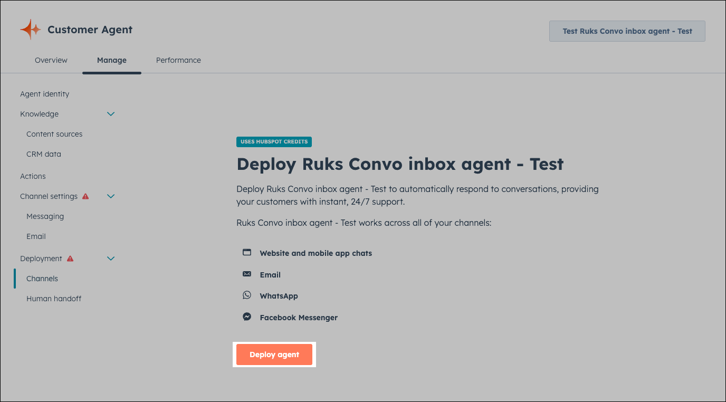
Task: Select Channel settings in sidebar
Action: (x=49, y=196)
